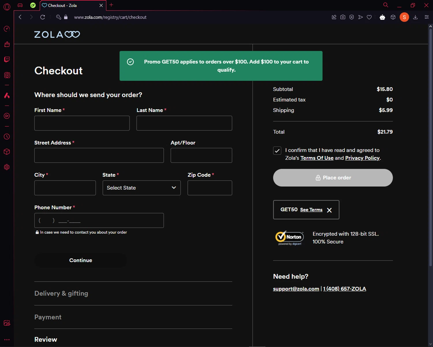Open the GET50 See Terms link
Screen dimensions: 433x347
[311, 210]
